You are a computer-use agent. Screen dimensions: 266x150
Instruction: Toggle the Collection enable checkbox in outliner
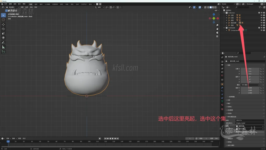(x=259, y=13)
